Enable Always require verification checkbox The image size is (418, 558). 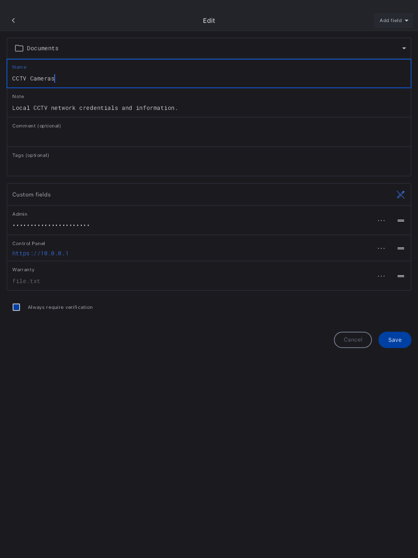[x=16, y=307]
